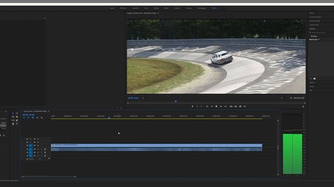Open Program monitor panel menu

(158, 13)
